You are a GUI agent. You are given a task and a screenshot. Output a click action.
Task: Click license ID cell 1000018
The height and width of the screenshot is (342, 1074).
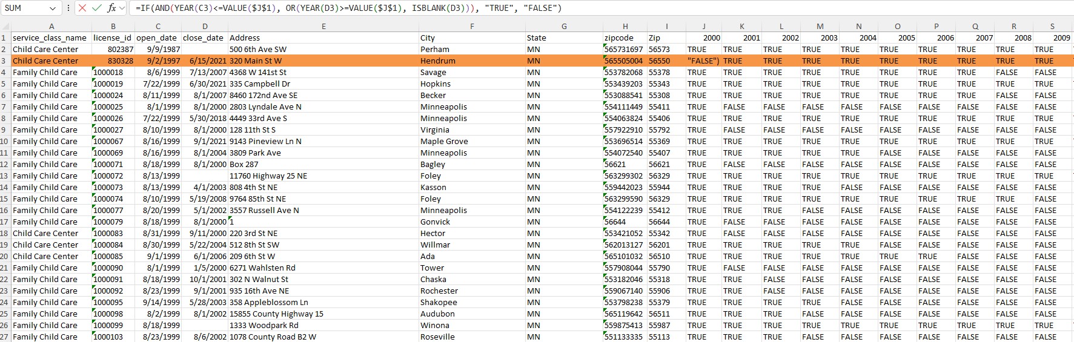[113, 73]
